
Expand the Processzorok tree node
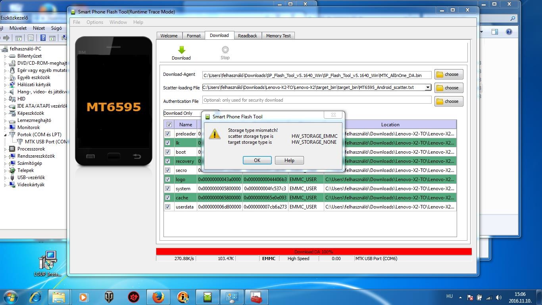click(x=5, y=149)
